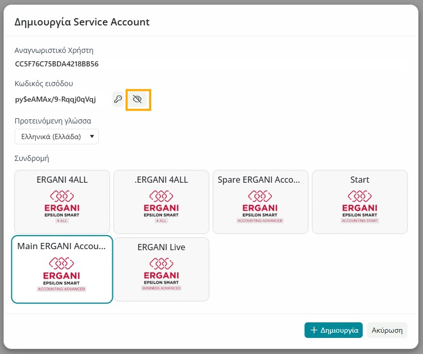Click the plus icon on Δημιουργία button
Image resolution: width=423 pixels, height=354 pixels.
coord(313,330)
